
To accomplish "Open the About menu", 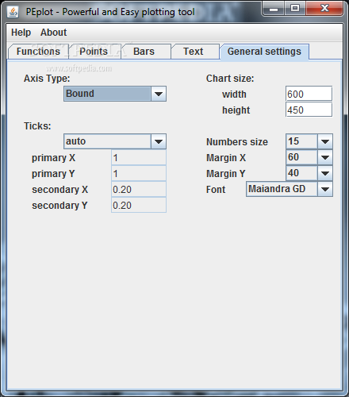I will point(53,33).
